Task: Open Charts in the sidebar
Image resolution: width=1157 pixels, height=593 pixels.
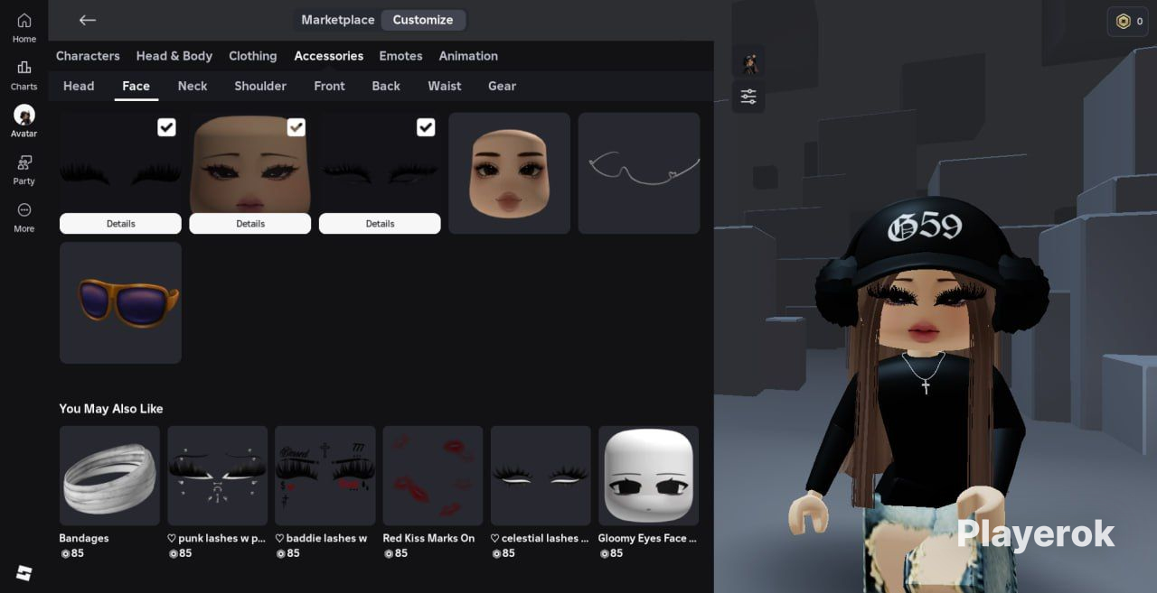Action: 24,75
